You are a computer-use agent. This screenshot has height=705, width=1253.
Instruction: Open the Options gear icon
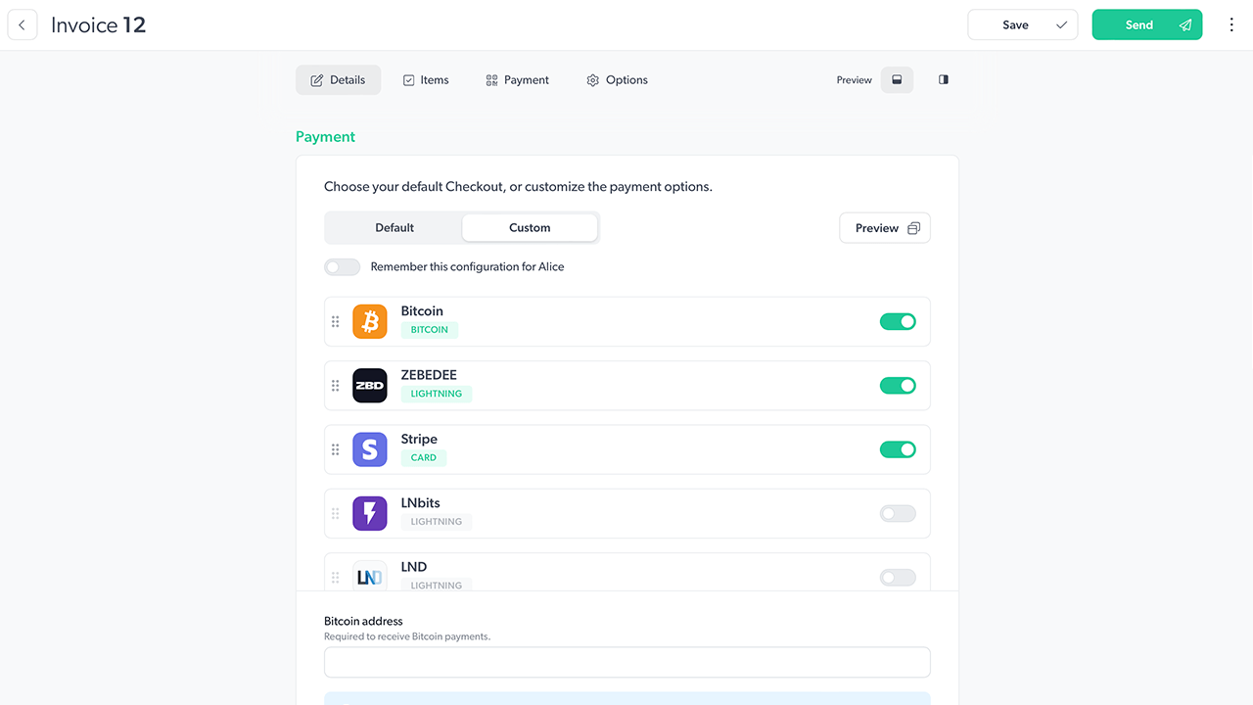pos(592,79)
